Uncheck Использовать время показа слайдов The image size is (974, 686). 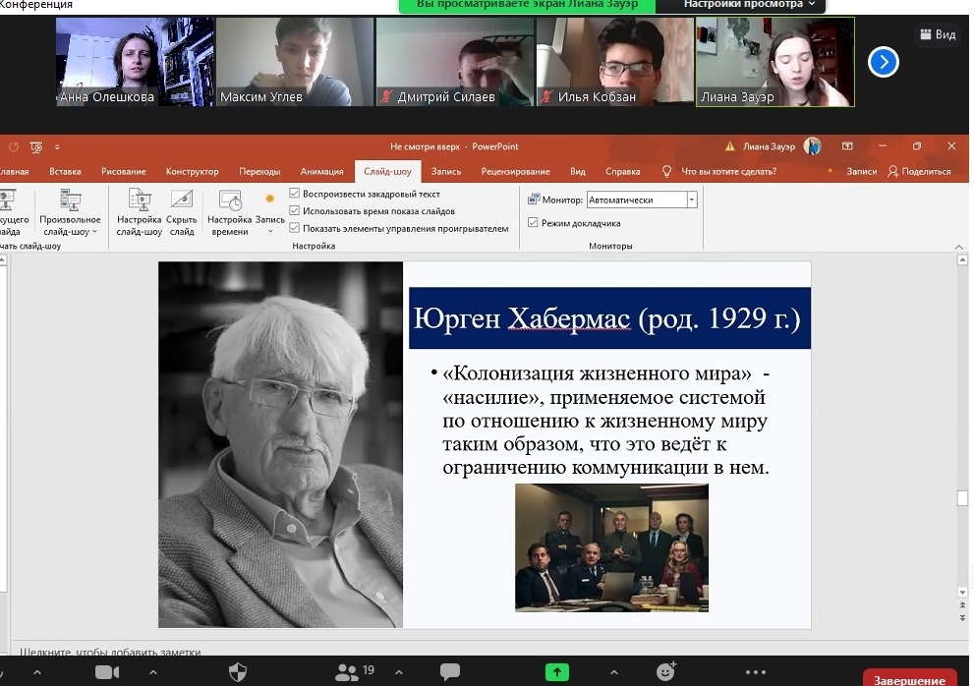tap(295, 211)
